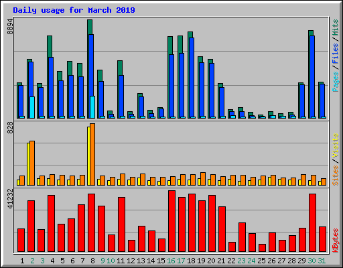
Task: Click green day label 17 on the x-axis
Action: [x=181, y=261]
